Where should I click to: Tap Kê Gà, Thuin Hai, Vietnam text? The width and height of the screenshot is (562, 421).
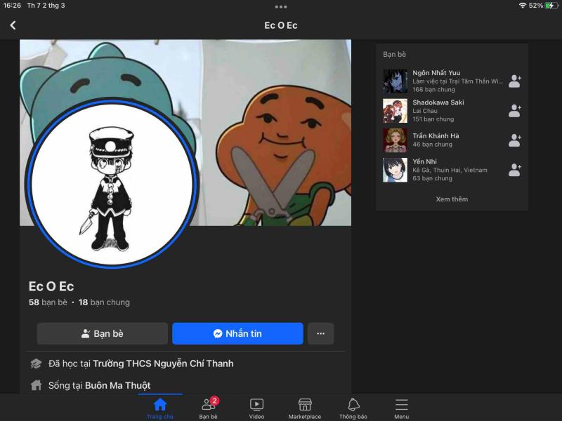point(450,170)
